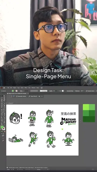Click the icon right of the Help menu
Screen dimensions: 97x172
(41, 88)
